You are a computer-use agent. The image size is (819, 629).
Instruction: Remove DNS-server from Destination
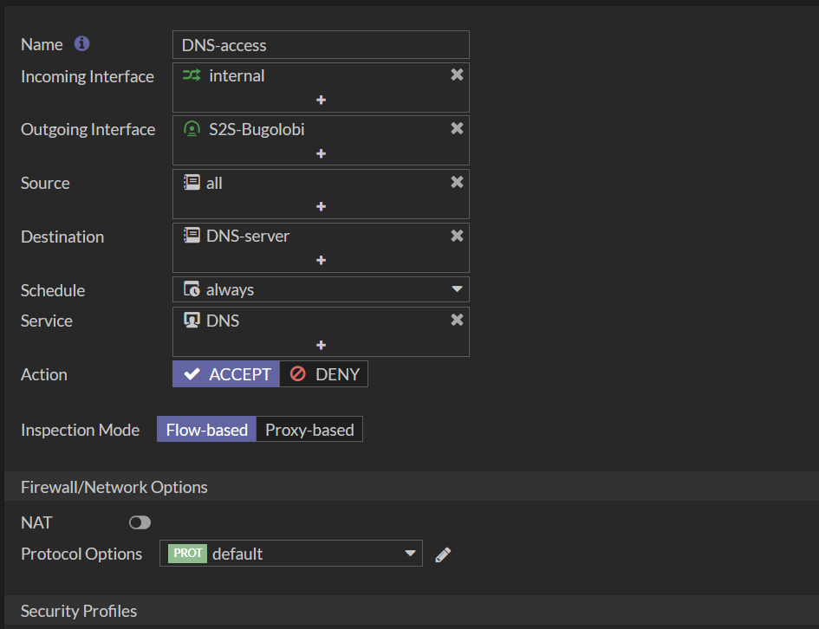tap(457, 237)
